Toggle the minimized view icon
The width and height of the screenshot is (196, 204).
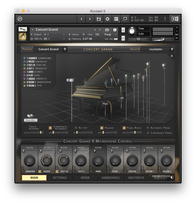click(x=125, y=19)
